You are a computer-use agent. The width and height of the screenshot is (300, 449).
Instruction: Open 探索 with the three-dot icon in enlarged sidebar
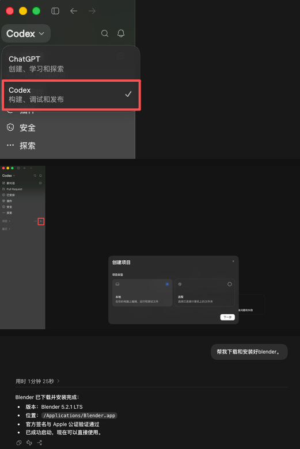(x=21, y=146)
